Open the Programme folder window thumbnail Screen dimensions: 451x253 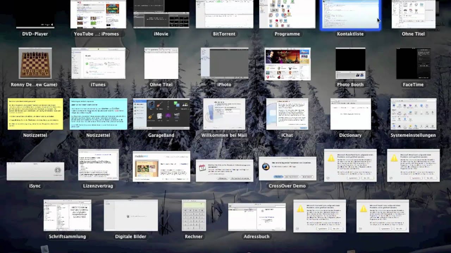287,14
